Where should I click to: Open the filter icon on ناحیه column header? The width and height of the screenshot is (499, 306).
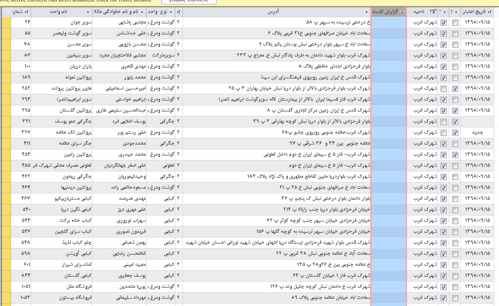(433, 12)
